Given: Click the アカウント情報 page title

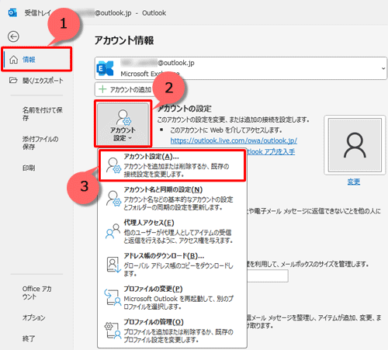Looking at the screenshot, I should coord(124,40).
